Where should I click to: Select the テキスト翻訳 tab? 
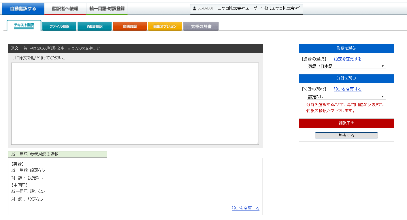[x=24, y=25]
